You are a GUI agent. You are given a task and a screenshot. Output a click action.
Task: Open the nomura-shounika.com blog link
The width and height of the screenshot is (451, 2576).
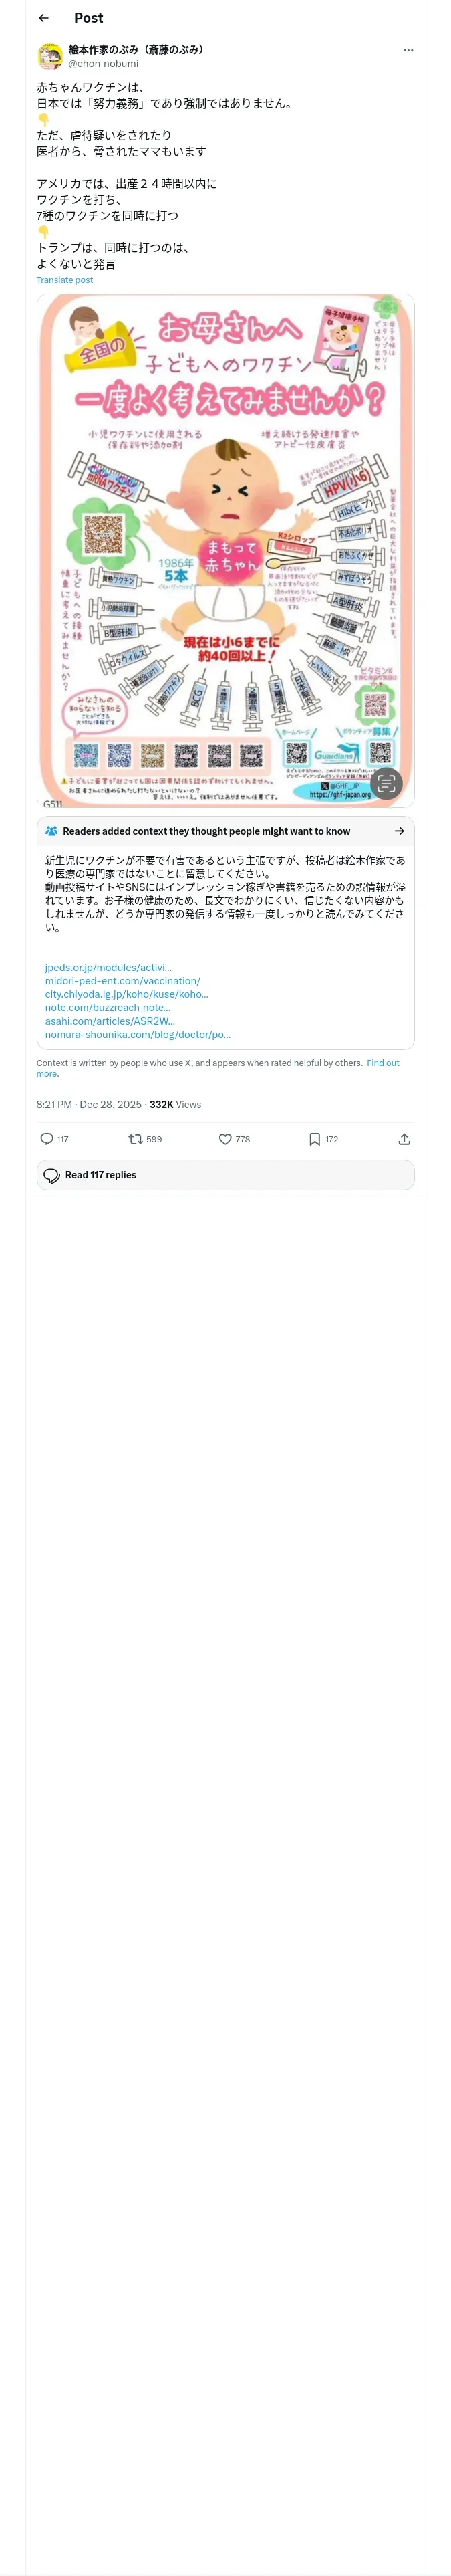point(137,1034)
